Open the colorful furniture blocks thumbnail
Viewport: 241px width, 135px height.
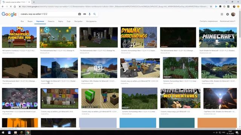tap(59, 98)
